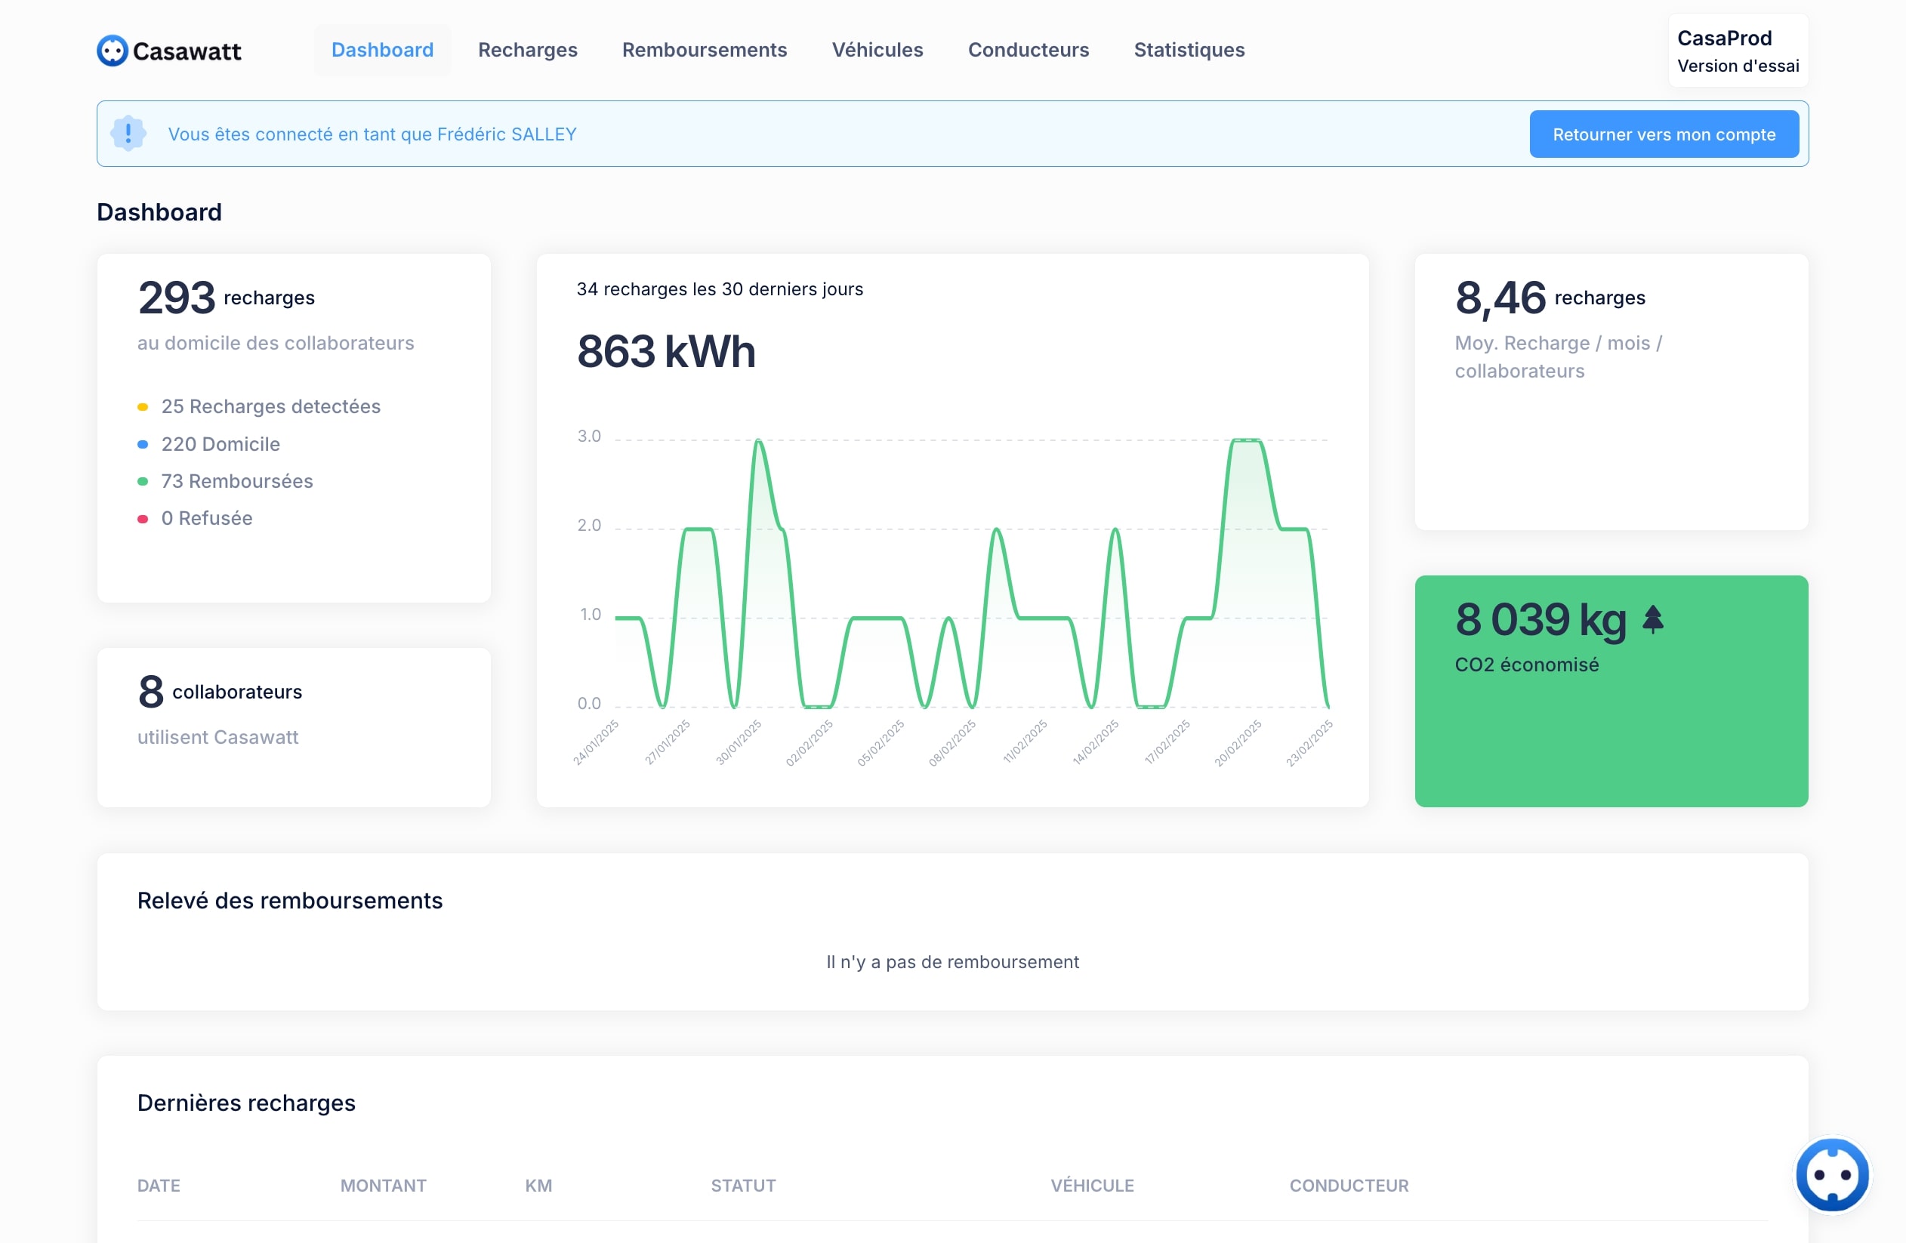Click the yellow dot for Recharges detectées
1906x1243 pixels.
143,407
